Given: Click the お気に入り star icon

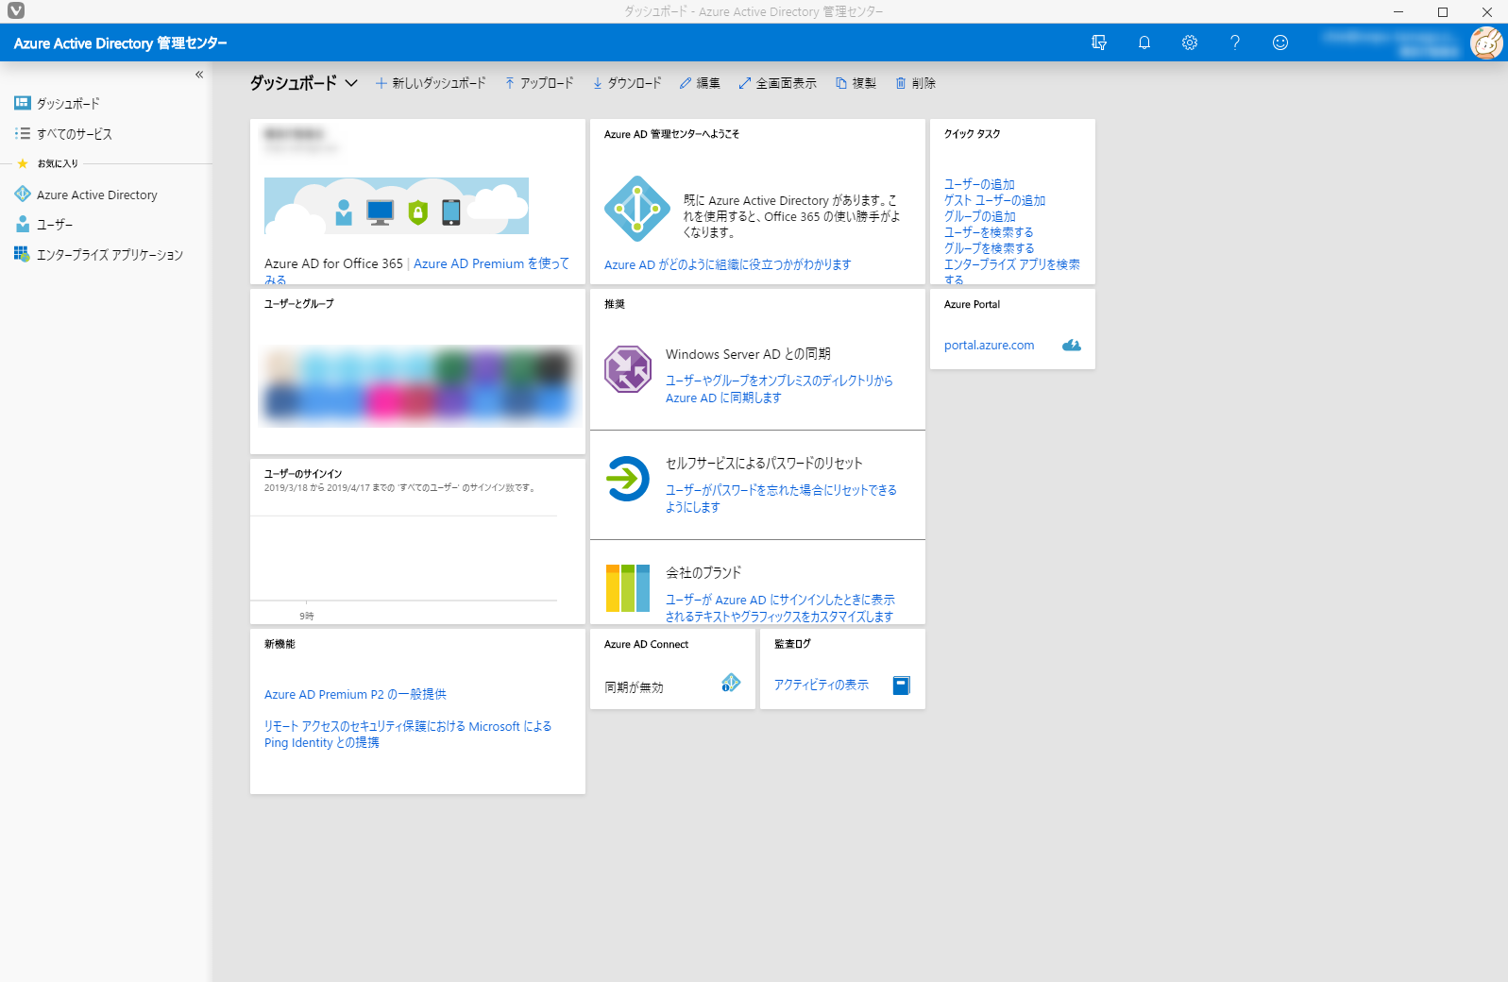Looking at the screenshot, I should (23, 163).
